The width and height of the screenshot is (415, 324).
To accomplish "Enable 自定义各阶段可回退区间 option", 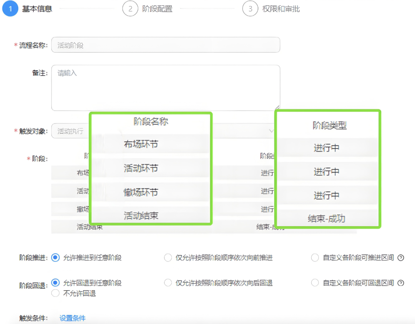I will coord(315,283).
